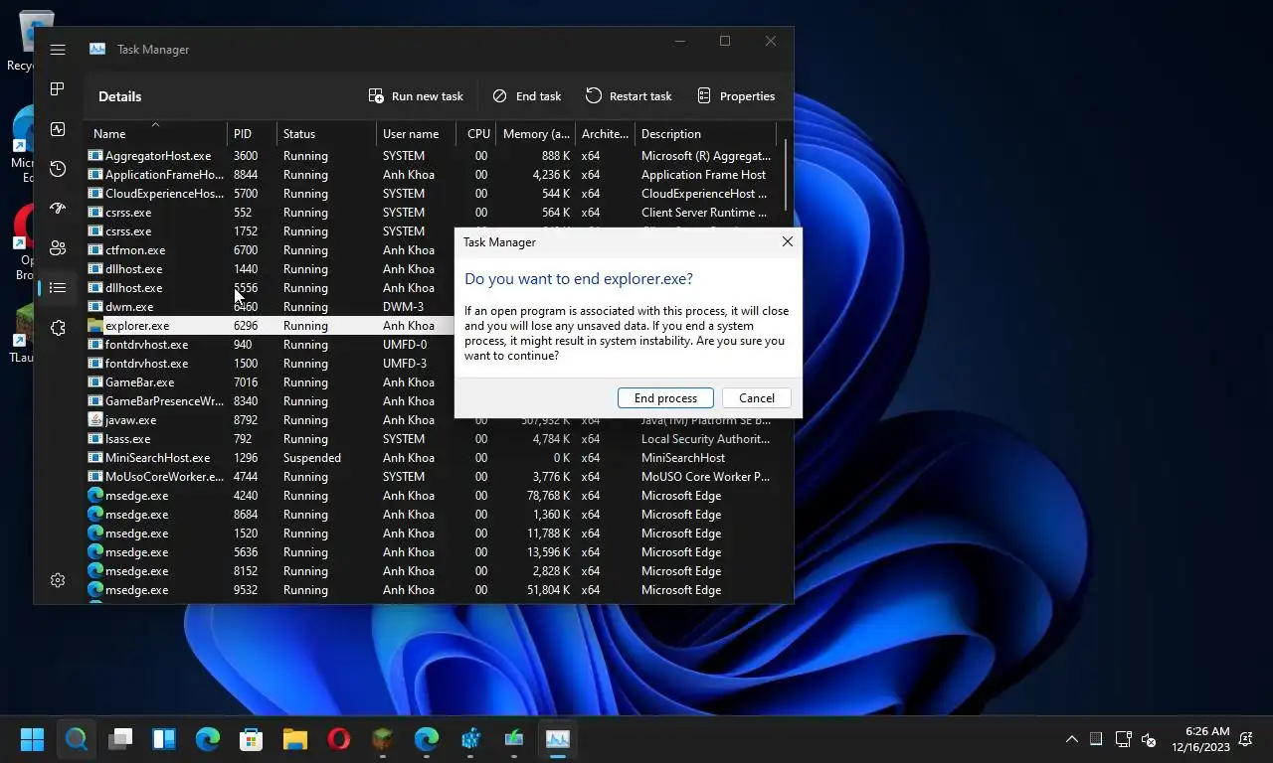Screen dimensions: 1273x763
Task: Select the MoUsoCoreWorker process row
Action: coord(434,477)
